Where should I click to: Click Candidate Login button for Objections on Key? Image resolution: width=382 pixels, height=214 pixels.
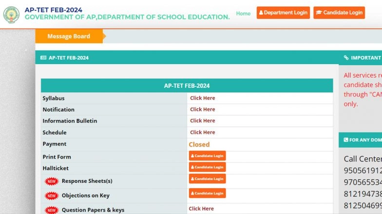(x=208, y=193)
